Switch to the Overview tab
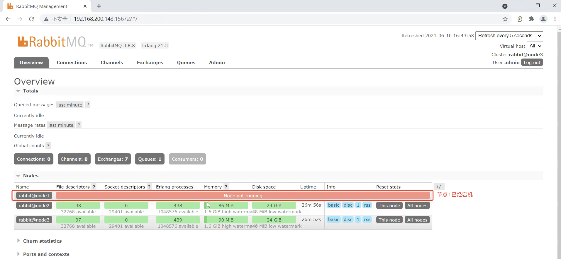Screen dimensions: 561x259 tap(31, 63)
